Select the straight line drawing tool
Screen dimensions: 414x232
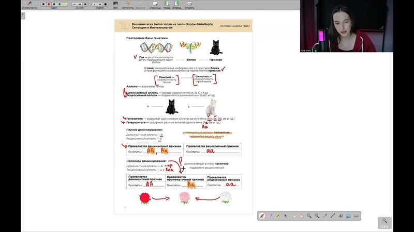332,216
